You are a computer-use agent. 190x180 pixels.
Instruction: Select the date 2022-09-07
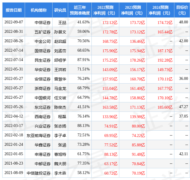click(x=14, y=22)
